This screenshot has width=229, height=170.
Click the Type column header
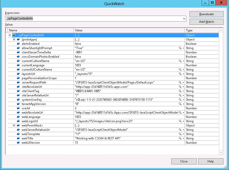coord(202,30)
